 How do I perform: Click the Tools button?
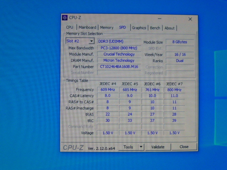point(128,147)
